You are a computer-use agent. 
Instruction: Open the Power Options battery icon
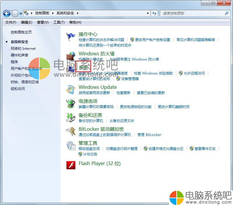click(71, 103)
